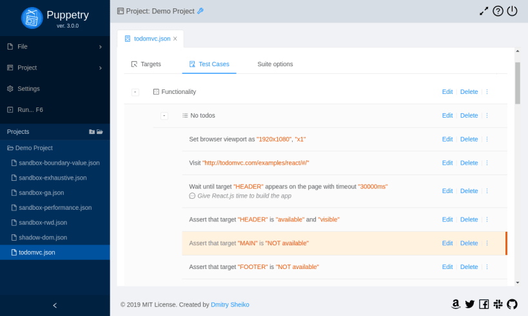Collapse the sidebar with left chevron
This screenshot has height=316, width=528.
[x=55, y=305]
